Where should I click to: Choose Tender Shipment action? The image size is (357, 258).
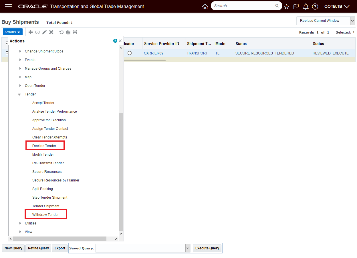(46, 206)
